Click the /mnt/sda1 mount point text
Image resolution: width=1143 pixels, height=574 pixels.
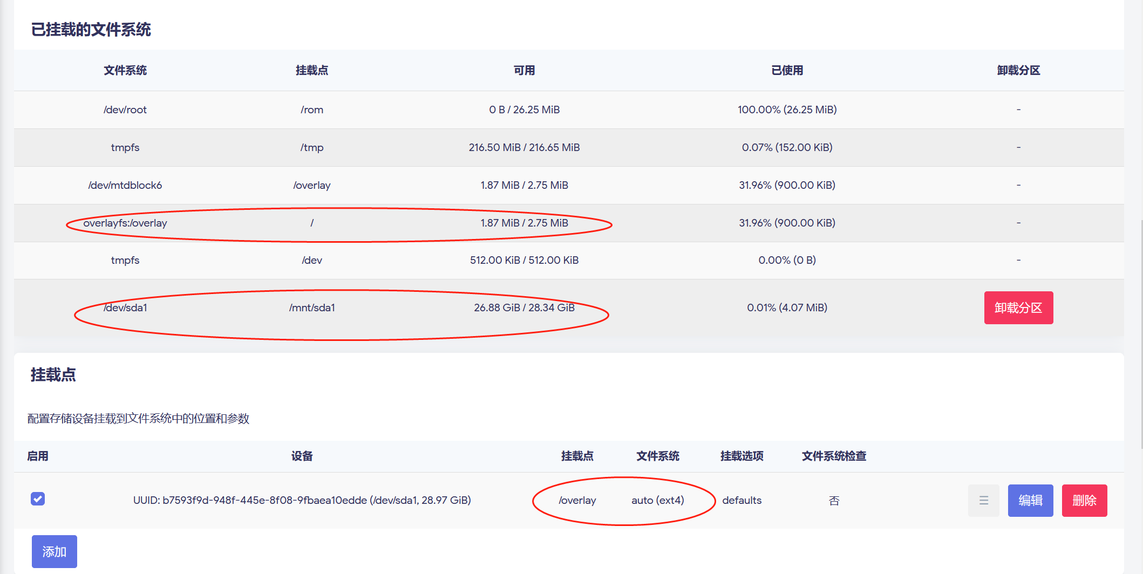[312, 307]
